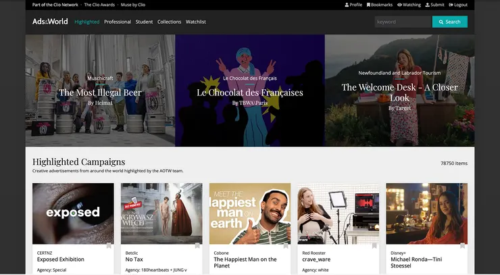Open Part of the Clio Network link

coord(55,5)
